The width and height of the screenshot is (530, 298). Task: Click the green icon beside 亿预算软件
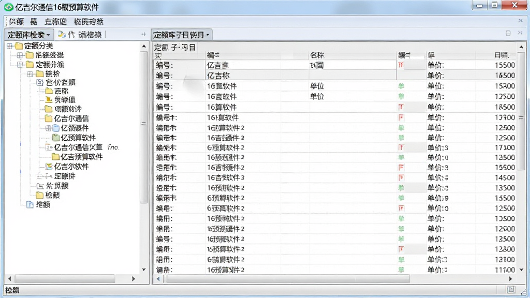pos(56,138)
